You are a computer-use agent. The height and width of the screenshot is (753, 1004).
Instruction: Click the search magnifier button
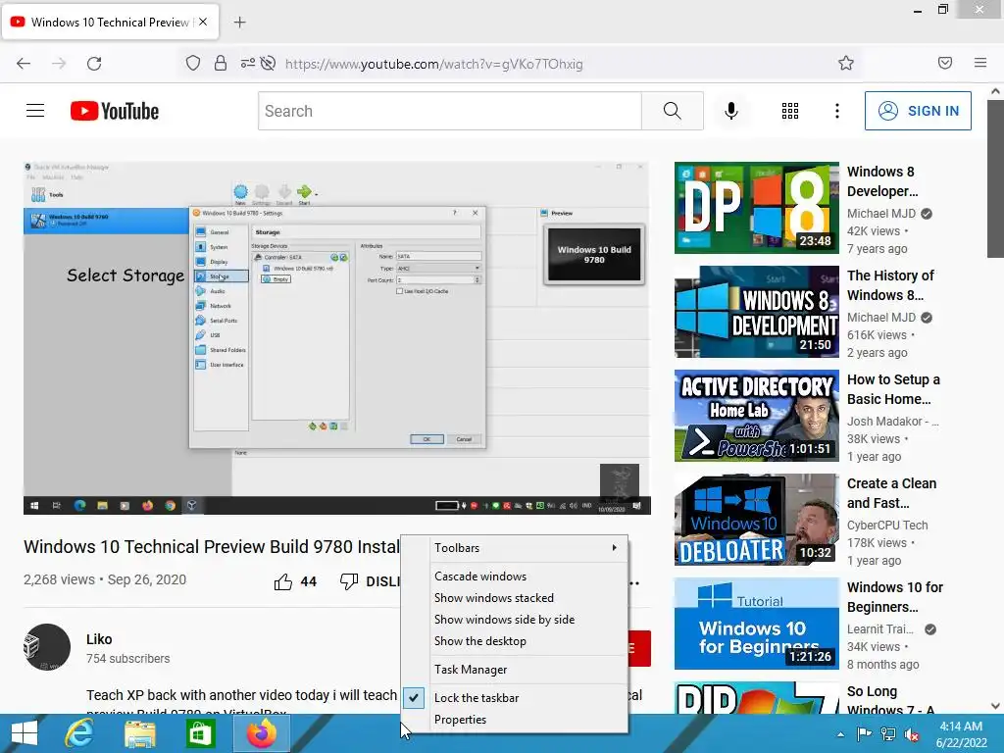[x=673, y=111]
